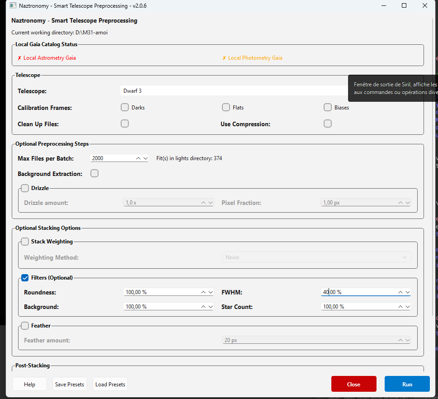The width and height of the screenshot is (438, 399).
Task: Enable the Drizzle group checkbox
Action: tap(25, 188)
